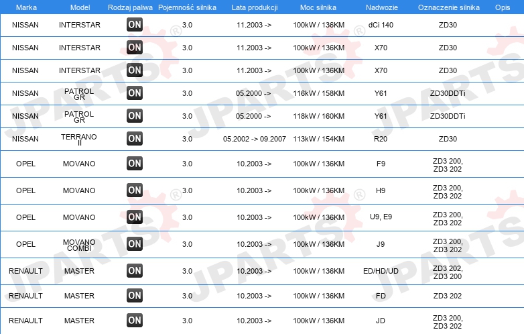Click the Lata produkcji column header
The image size is (524, 334).
255,7
